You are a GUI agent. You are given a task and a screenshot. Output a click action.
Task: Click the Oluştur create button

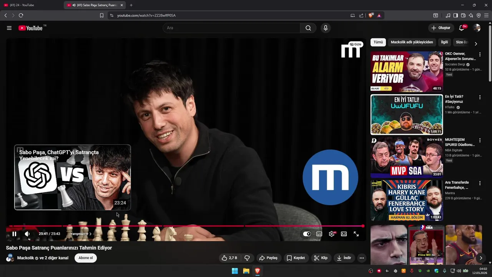pos(440,28)
